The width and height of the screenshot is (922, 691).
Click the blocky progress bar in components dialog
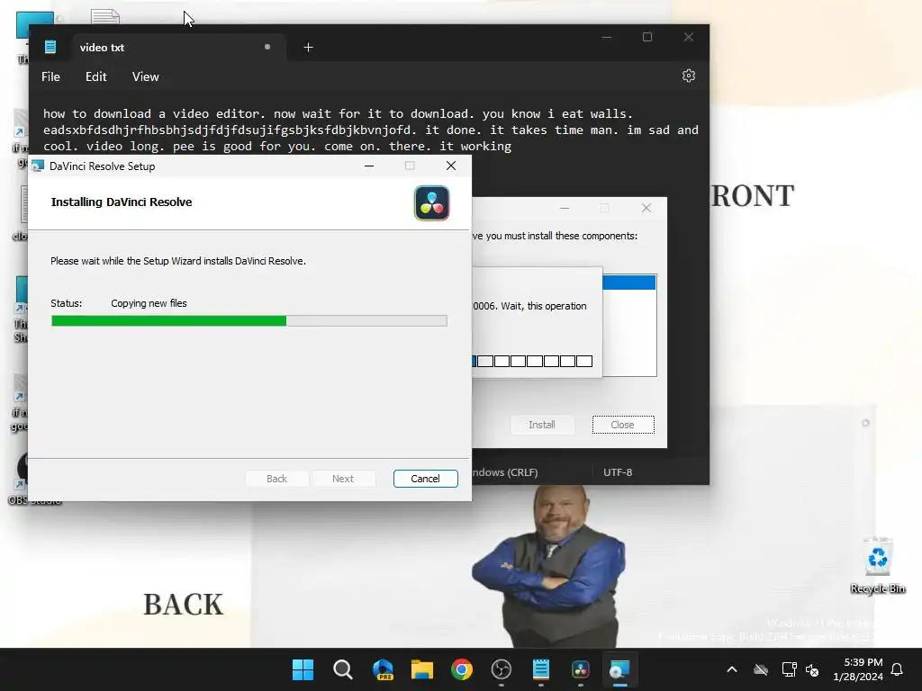[532, 361]
